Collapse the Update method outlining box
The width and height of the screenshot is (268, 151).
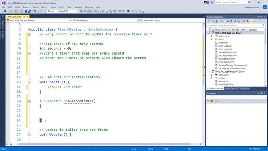[30, 135]
